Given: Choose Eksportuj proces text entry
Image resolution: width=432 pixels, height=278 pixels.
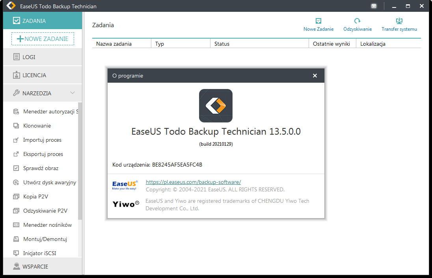Looking at the screenshot, I should point(43,154).
